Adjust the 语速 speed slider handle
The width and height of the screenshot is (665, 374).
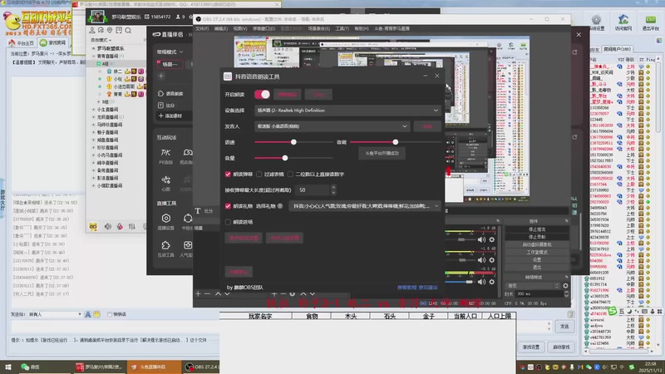pyautogui.click(x=293, y=142)
